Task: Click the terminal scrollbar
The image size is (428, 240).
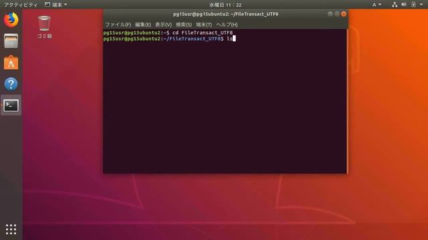Action: coord(347,101)
